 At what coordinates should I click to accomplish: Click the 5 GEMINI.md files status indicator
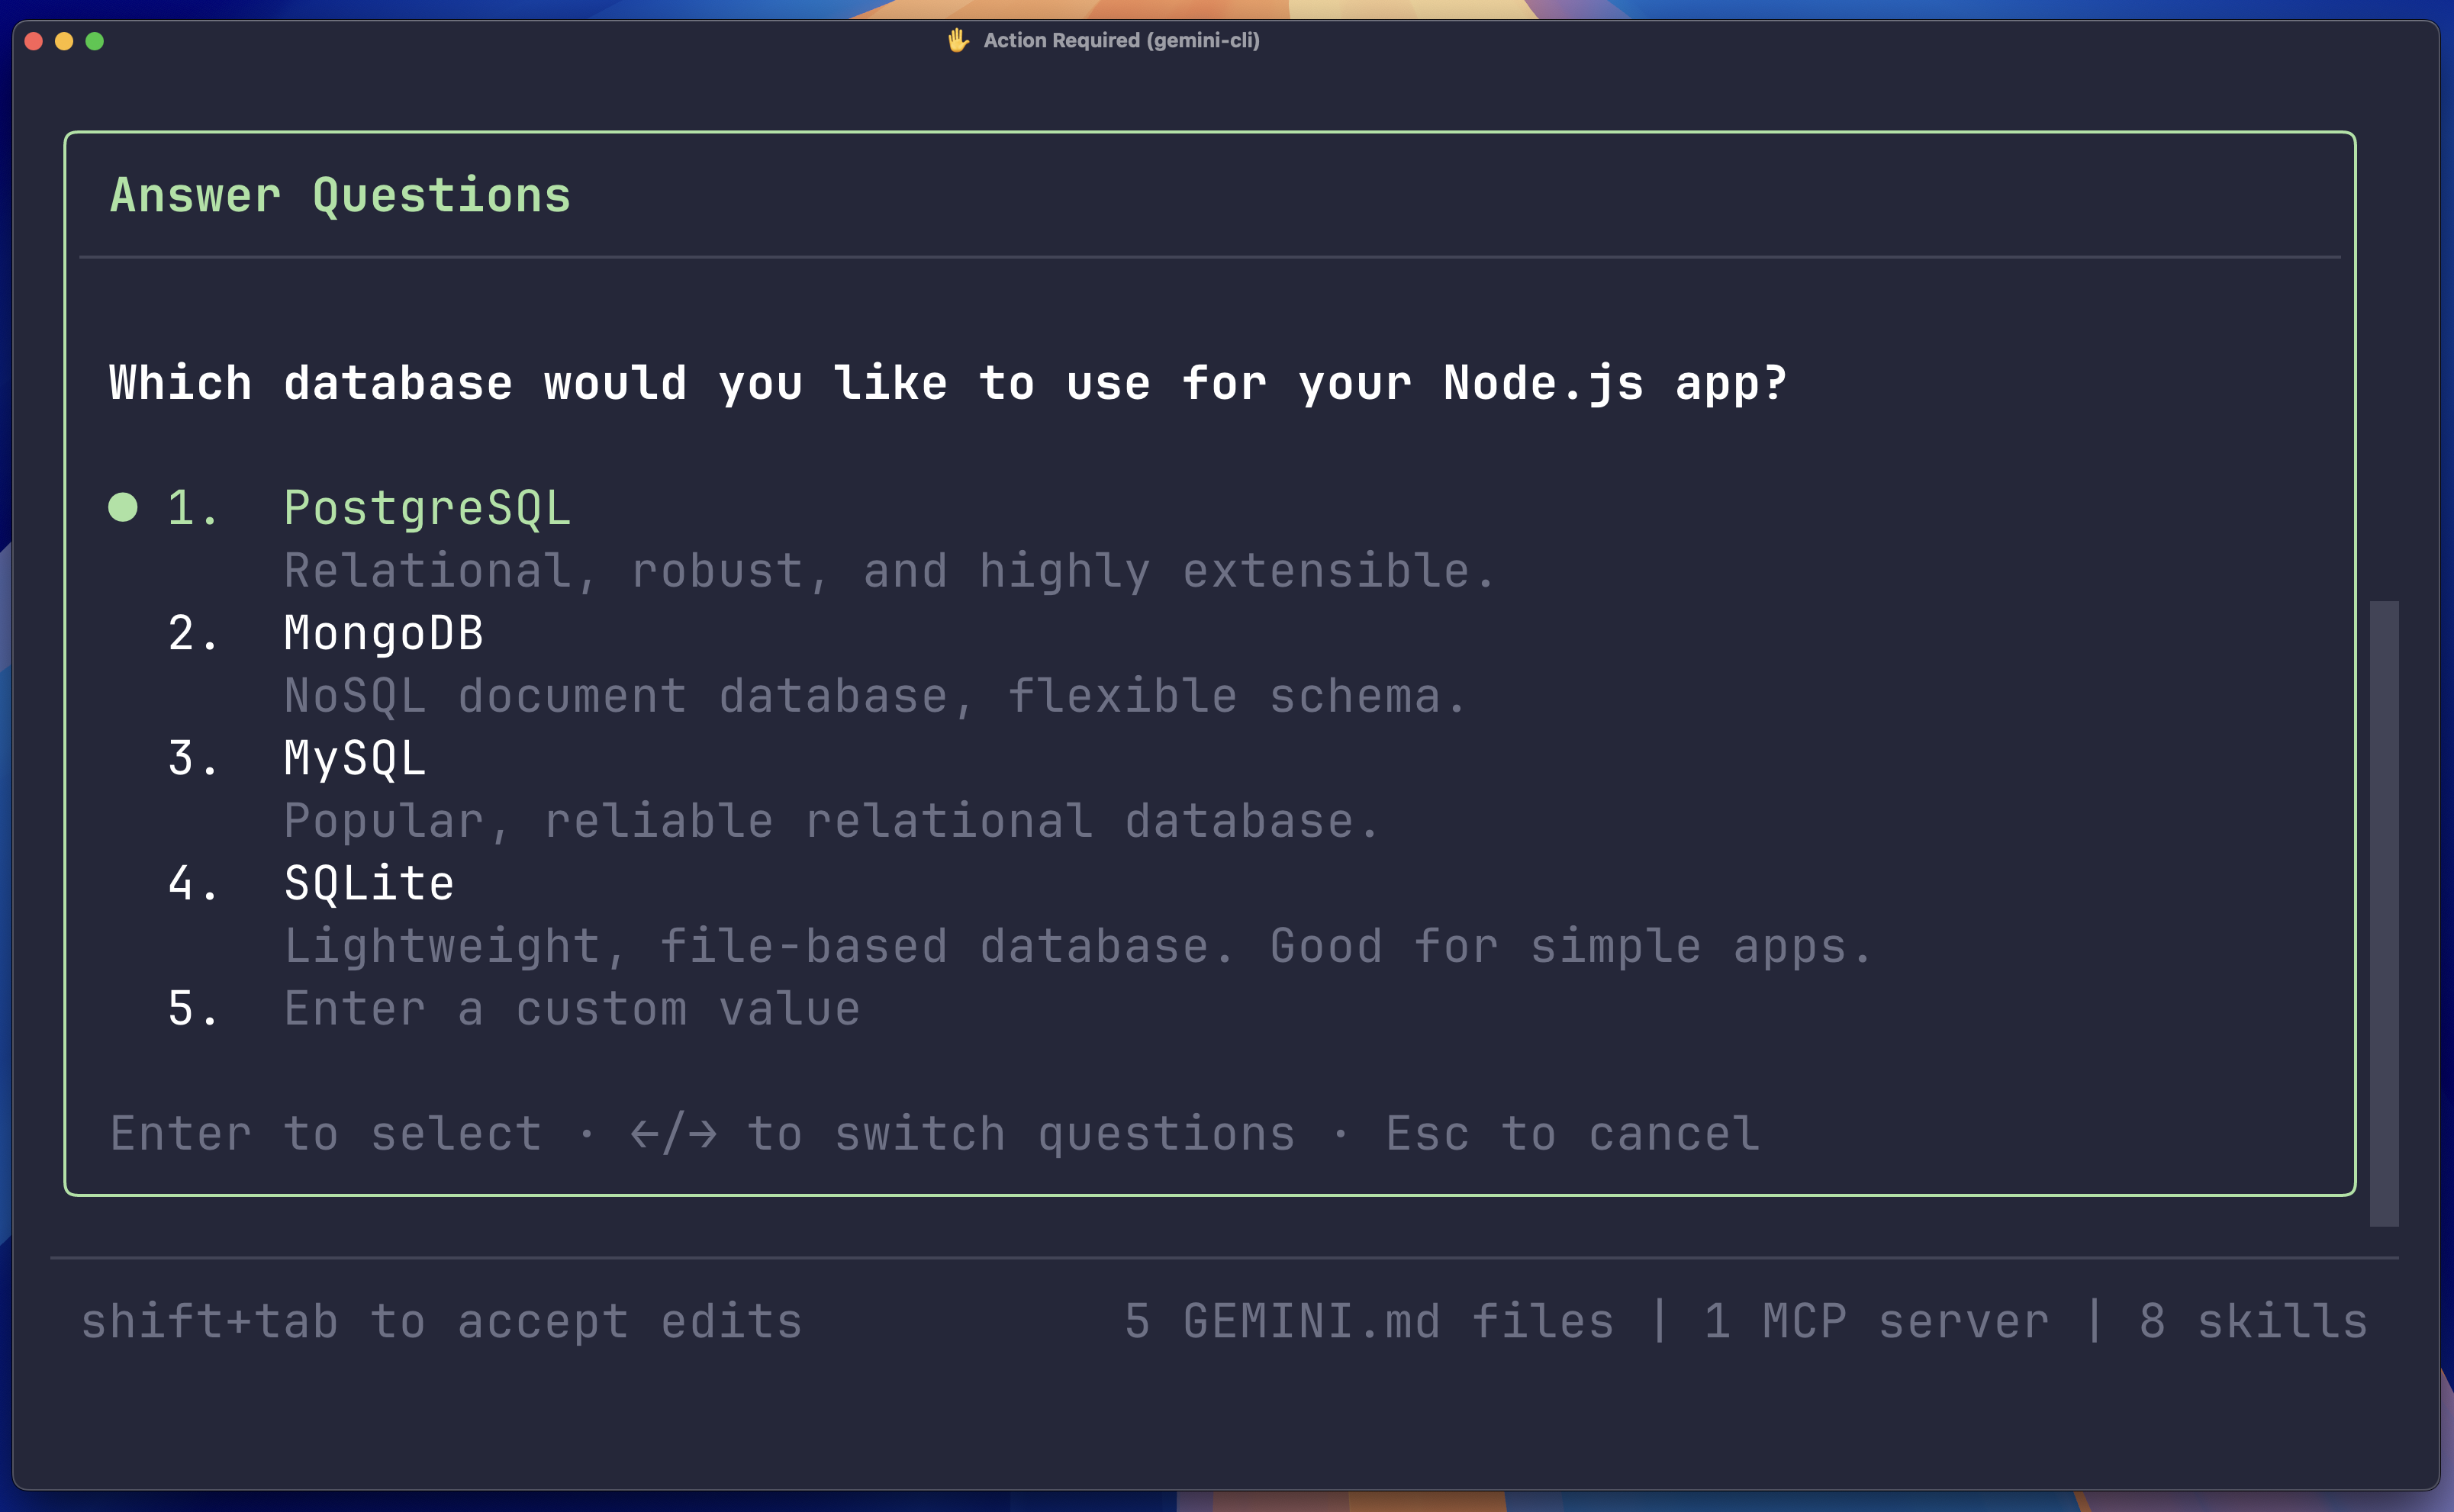tap(1369, 1320)
